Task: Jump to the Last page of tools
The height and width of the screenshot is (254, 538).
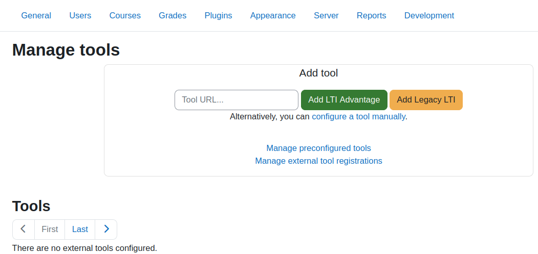Action: [80, 230]
